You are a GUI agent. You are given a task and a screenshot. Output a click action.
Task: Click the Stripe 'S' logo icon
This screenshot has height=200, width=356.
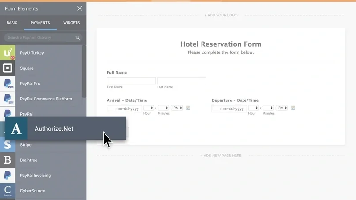8,145
